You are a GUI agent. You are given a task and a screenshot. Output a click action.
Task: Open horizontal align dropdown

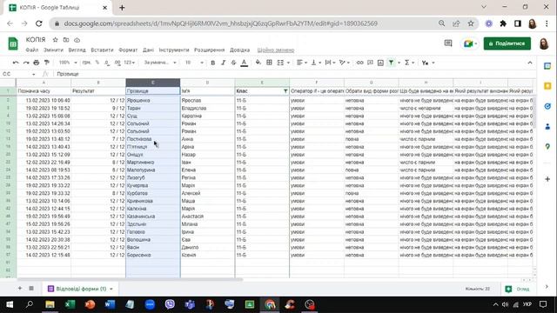point(301,63)
